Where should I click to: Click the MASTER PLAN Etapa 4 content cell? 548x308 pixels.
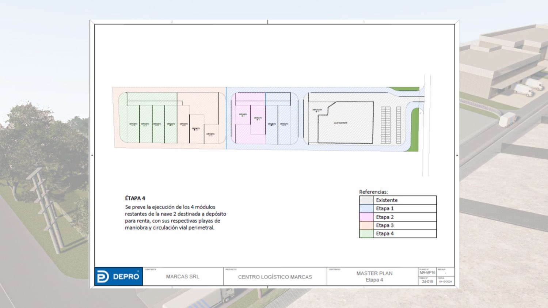(x=373, y=277)
